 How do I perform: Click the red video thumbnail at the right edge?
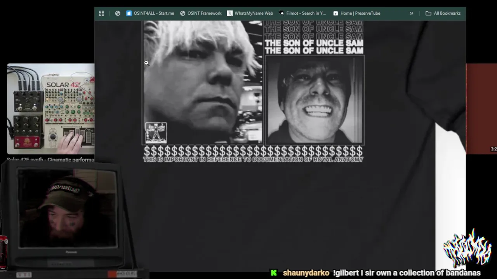coord(481,109)
